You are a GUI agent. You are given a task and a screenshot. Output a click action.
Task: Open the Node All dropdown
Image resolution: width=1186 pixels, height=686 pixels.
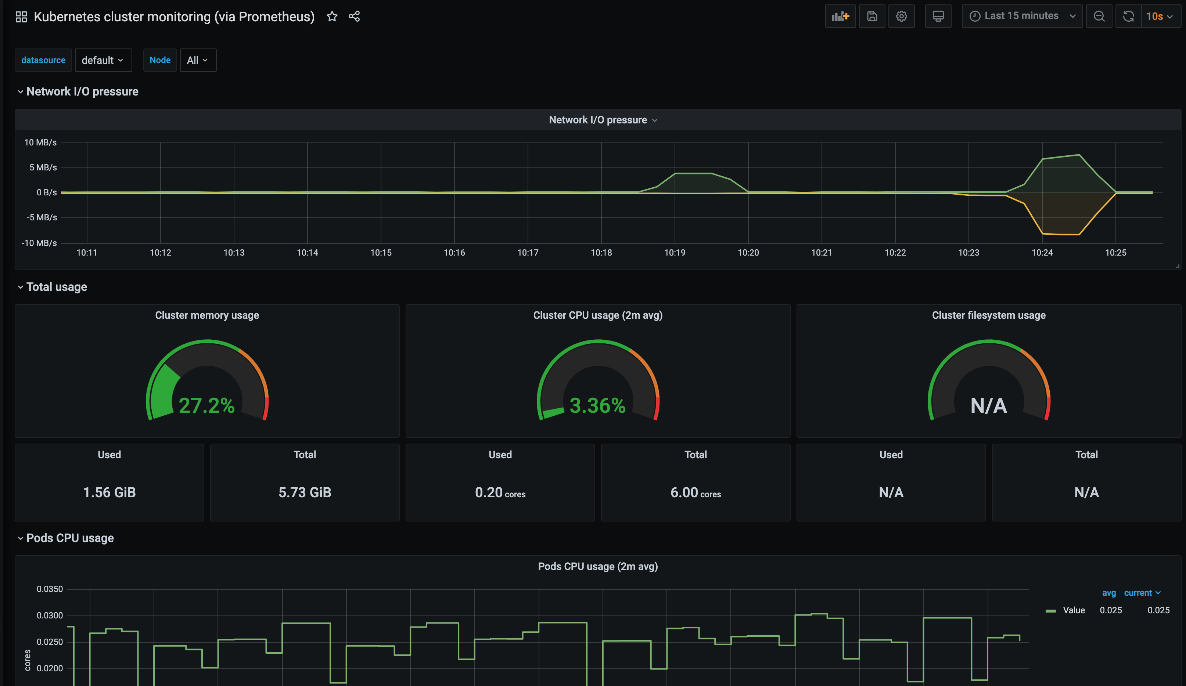197,60
